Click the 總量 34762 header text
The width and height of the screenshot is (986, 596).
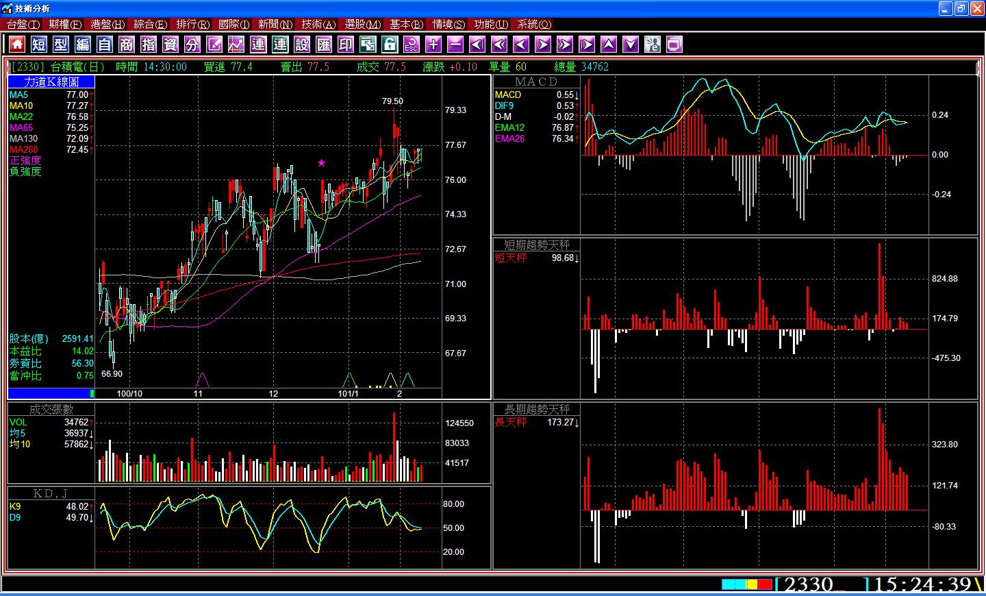tap(581, 66)
